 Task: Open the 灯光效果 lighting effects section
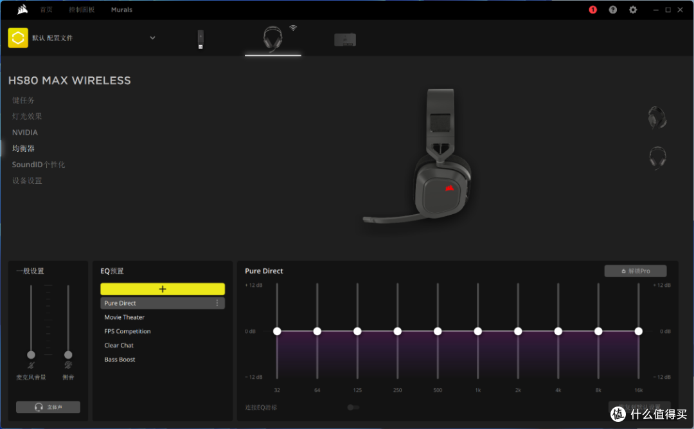point(27,116)
